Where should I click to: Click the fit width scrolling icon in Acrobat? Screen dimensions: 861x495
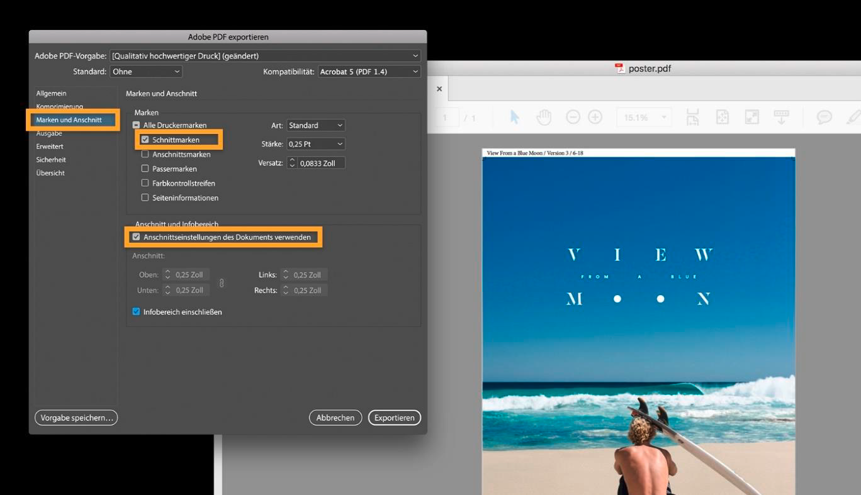(692, 117)
